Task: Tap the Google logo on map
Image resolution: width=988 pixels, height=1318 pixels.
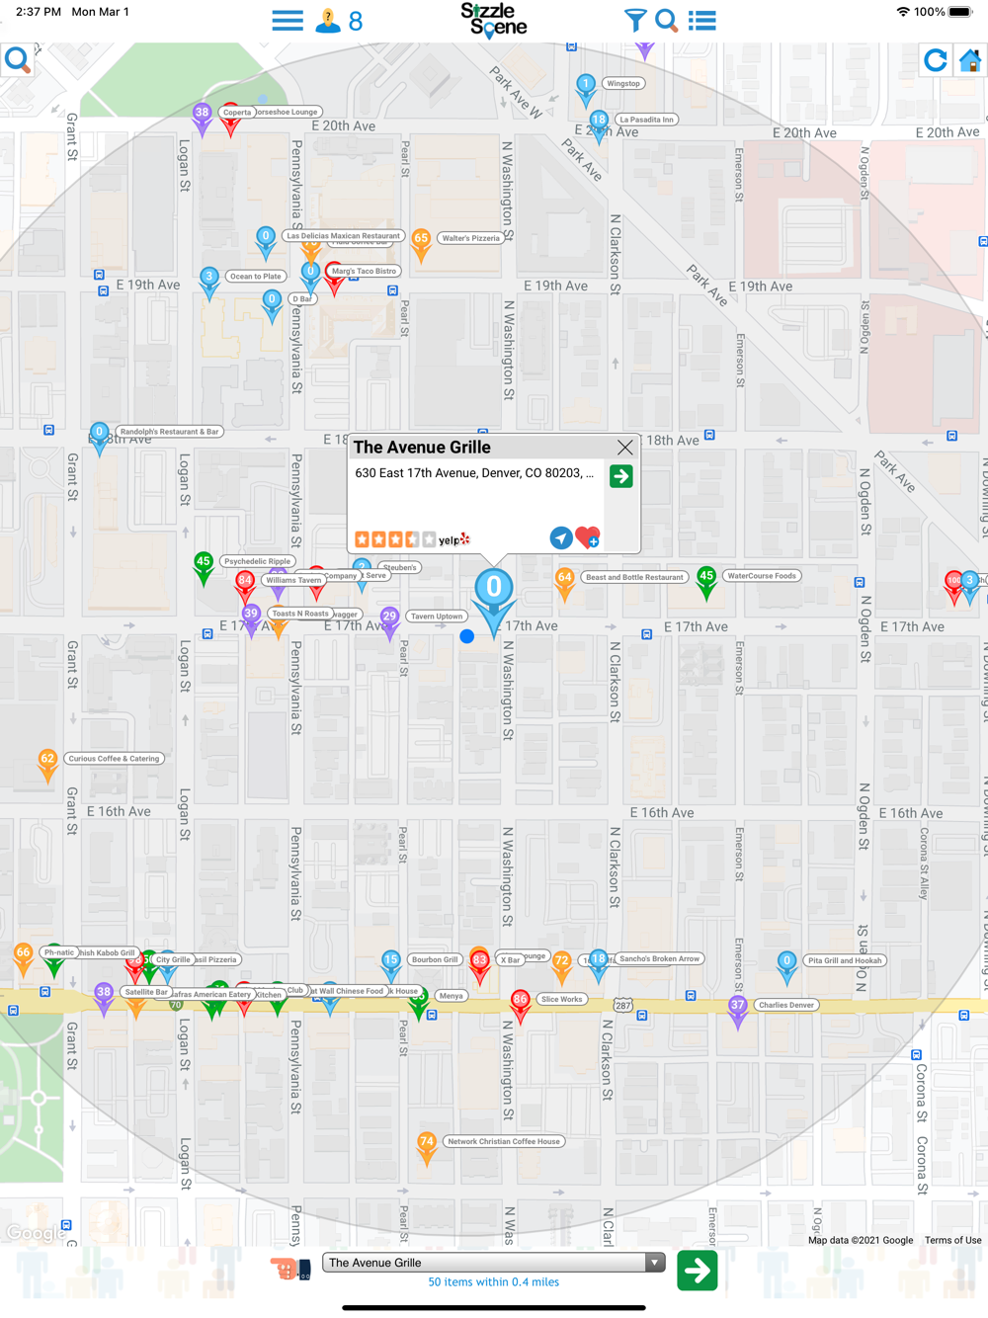Action: coord(35,1232)
